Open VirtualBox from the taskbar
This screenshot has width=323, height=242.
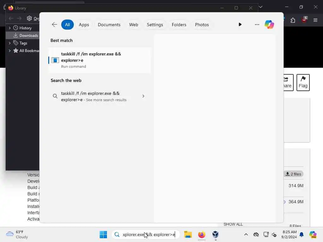click(215, 234)
